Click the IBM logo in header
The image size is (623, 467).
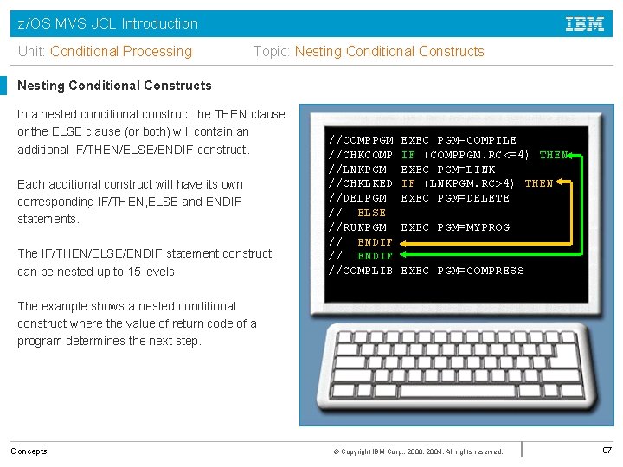coord(584,23)
